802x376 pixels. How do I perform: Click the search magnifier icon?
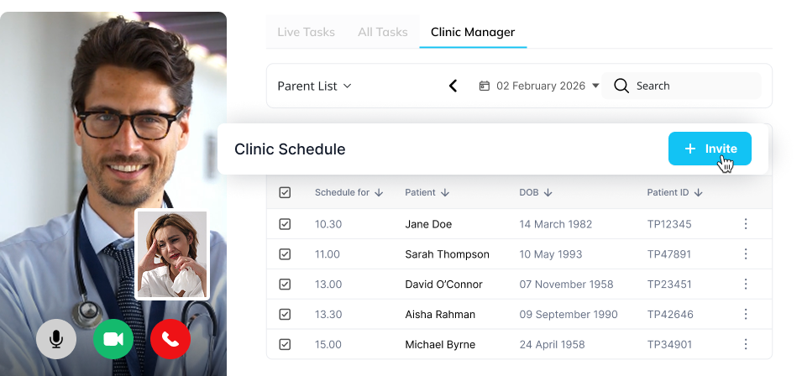[621, 86]
